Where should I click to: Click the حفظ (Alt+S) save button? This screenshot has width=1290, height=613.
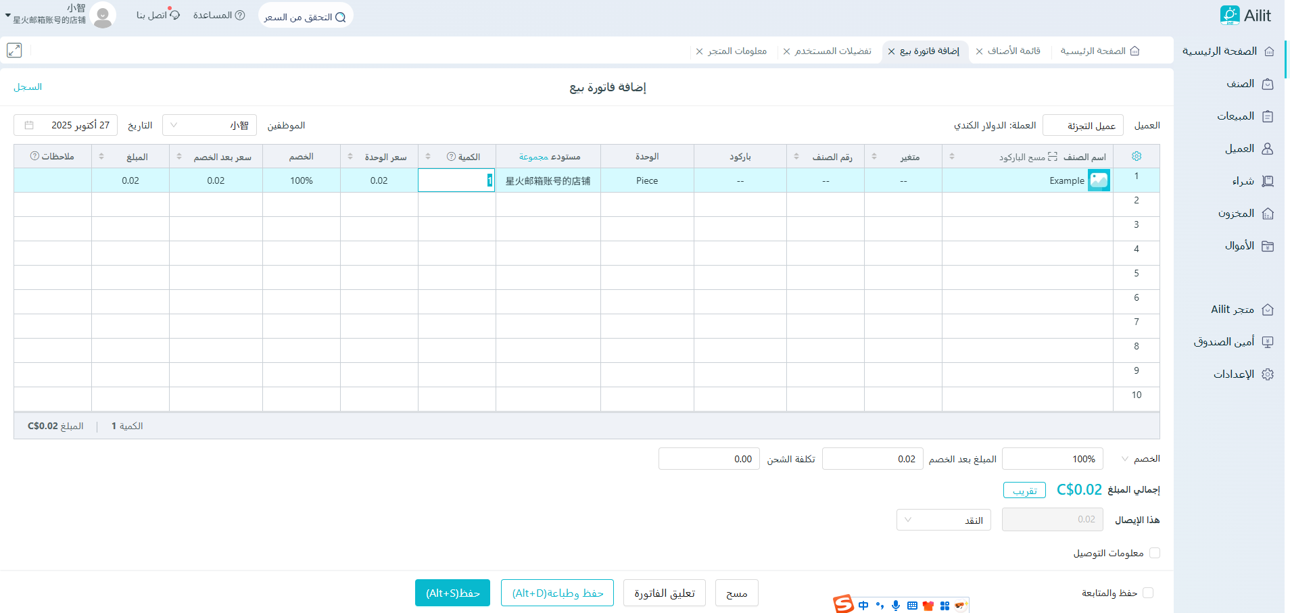452,593
